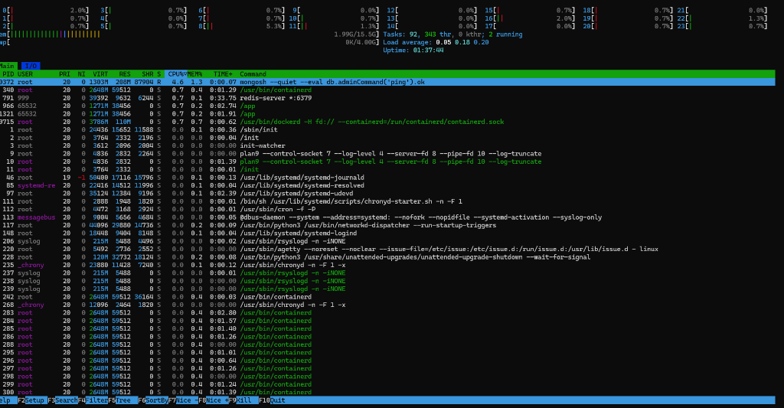This screenshot has height=408, width=784.
Task: Select PID 235 chronyd process row
Action: (387, 265)
